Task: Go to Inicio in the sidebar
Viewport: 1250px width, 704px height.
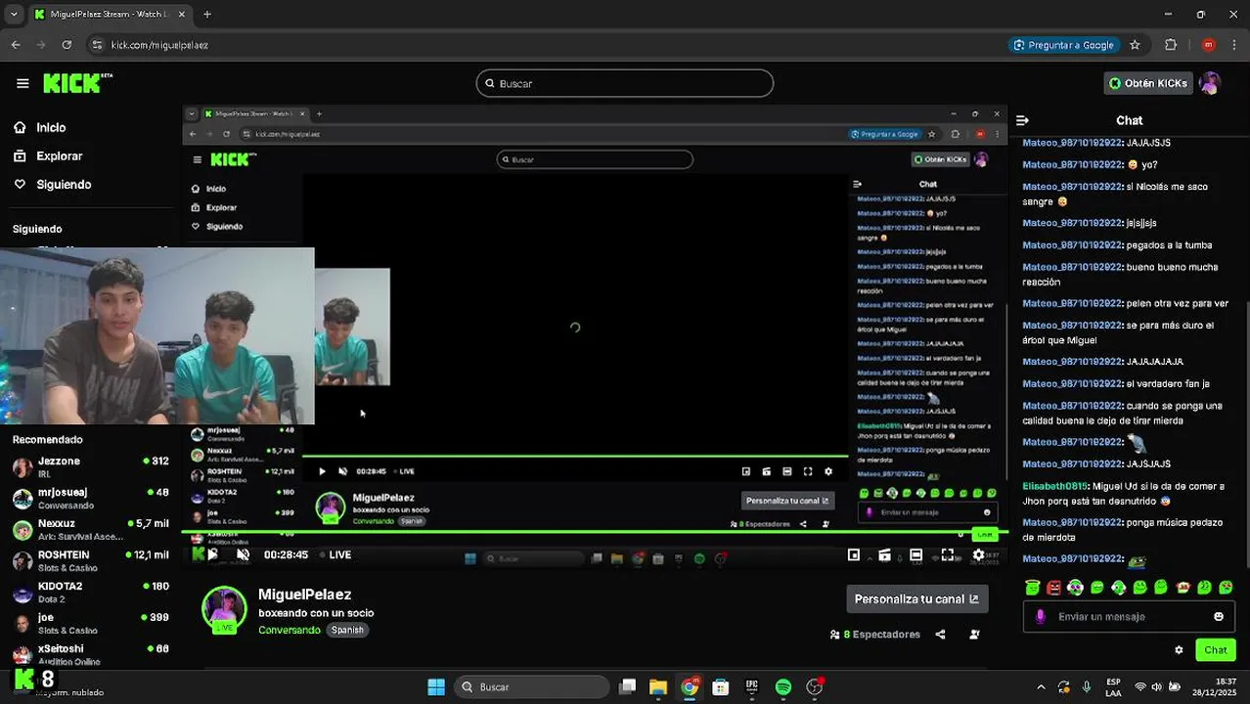Action: (x=40, y=127)
